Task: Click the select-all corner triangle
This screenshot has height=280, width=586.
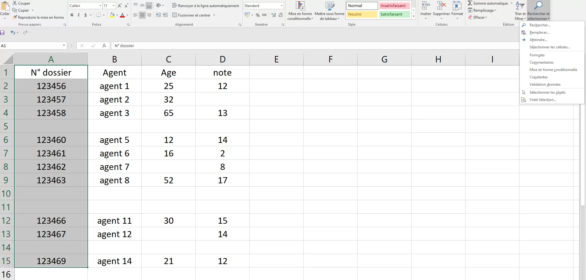Action: (x=8, y=59)
